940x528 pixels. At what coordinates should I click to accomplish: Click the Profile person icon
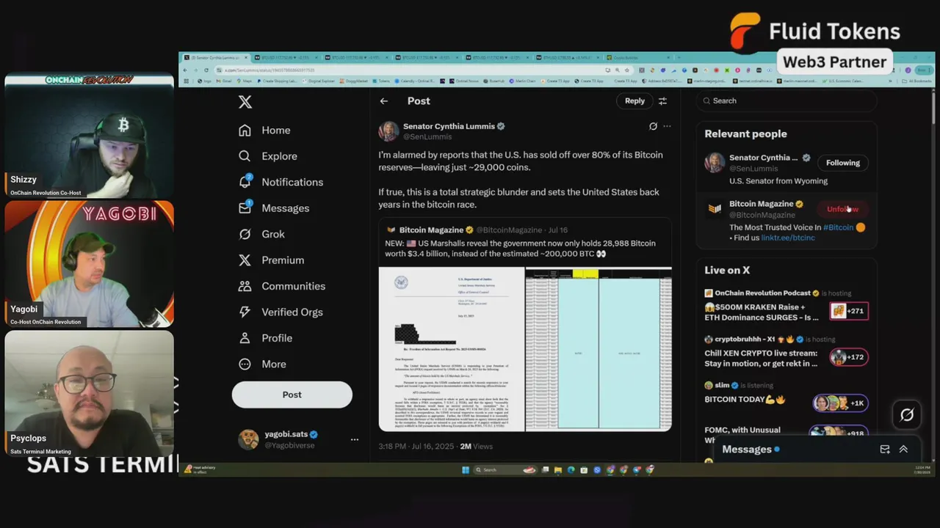[245, 338]
